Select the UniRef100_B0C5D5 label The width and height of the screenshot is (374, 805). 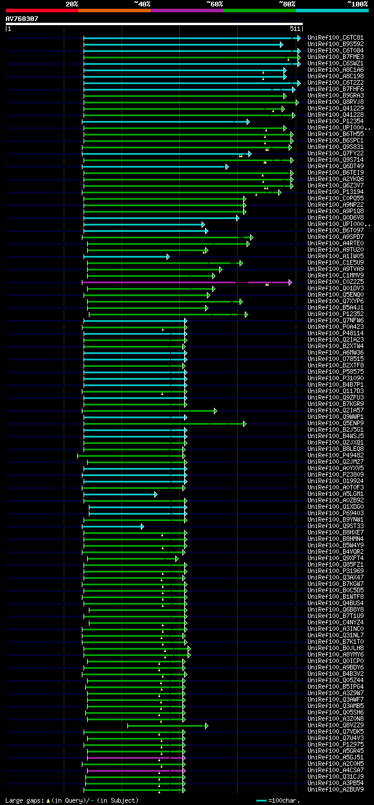[335, 591]
